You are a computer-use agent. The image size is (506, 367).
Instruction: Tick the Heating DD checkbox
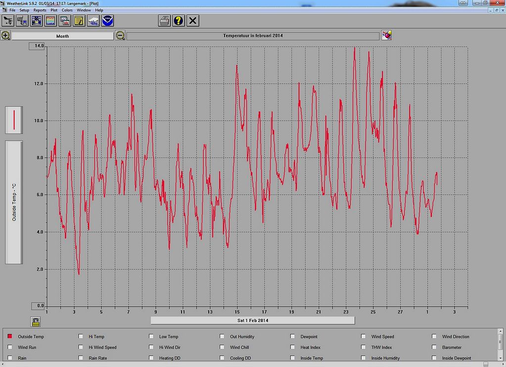[x=151, y=358]
